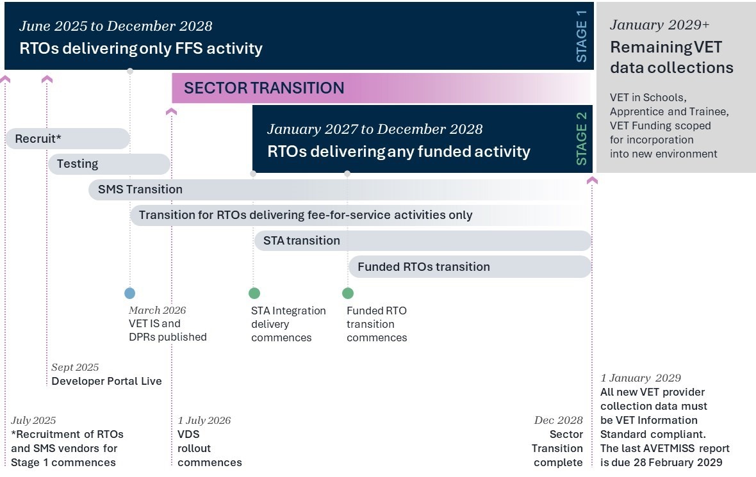Select the Testing timeline bar
The width and height of the screenshot is (756, 477).
(109, 164)
